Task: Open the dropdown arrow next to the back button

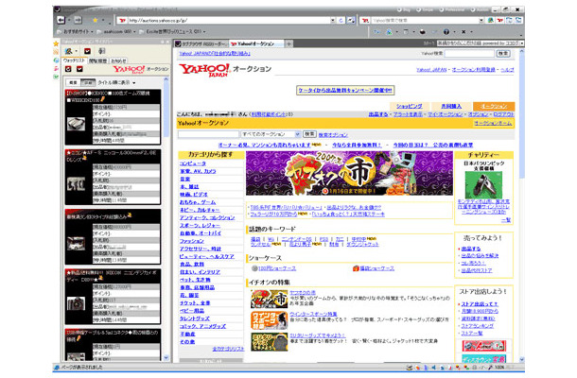Action: [69, 20]
